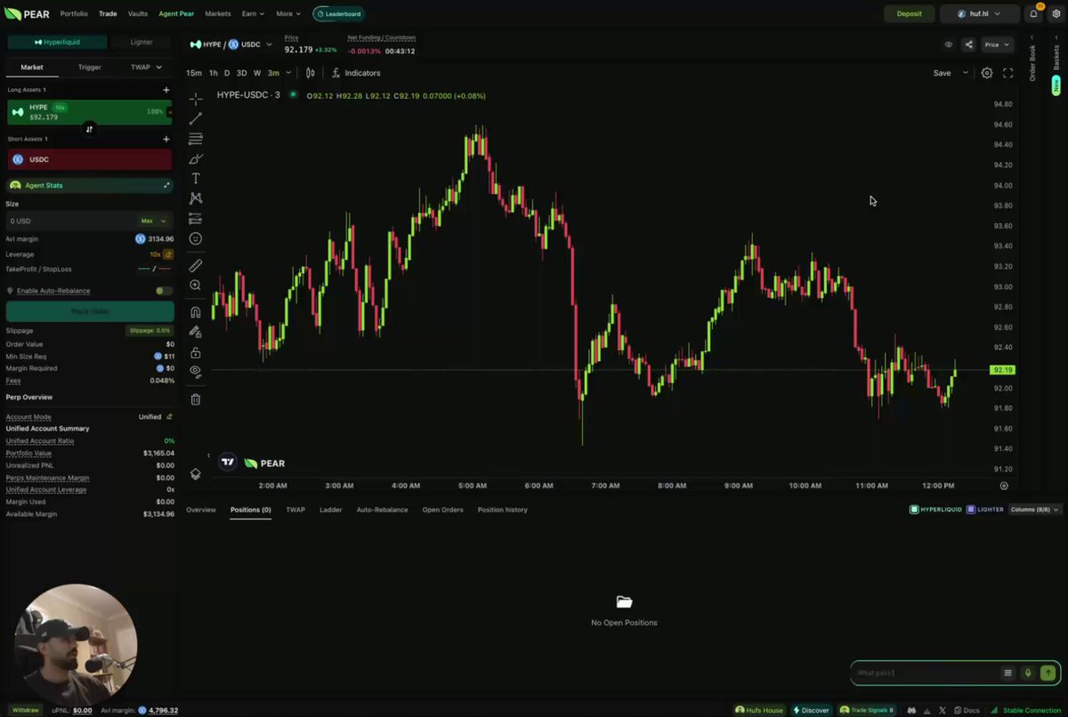Open the forecasting and measurement tools
Image resolution: width=1068 pixels, height=717 pixels.
click(x=196, y=219)
